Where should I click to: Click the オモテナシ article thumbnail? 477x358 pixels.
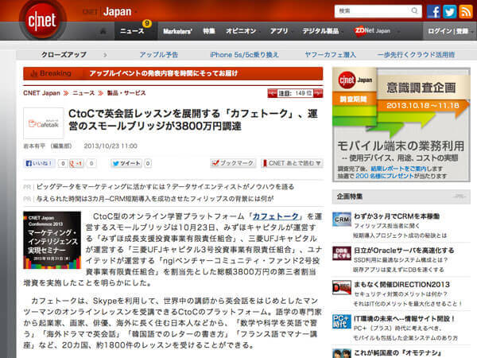coord(342,353)
